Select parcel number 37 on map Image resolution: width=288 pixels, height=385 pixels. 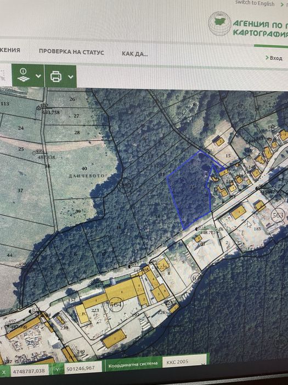20,190
